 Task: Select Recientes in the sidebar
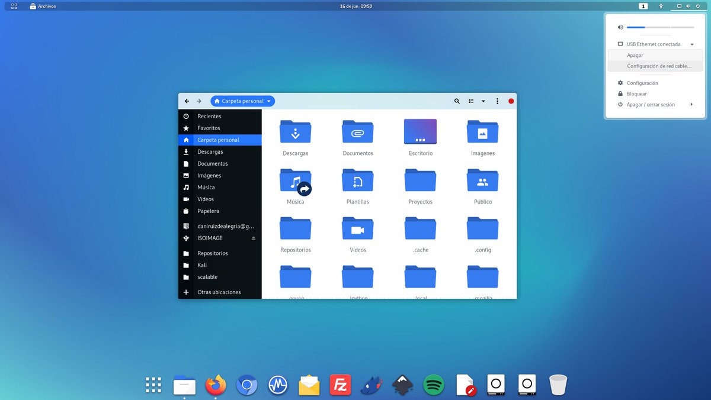[x=220, y=117]
